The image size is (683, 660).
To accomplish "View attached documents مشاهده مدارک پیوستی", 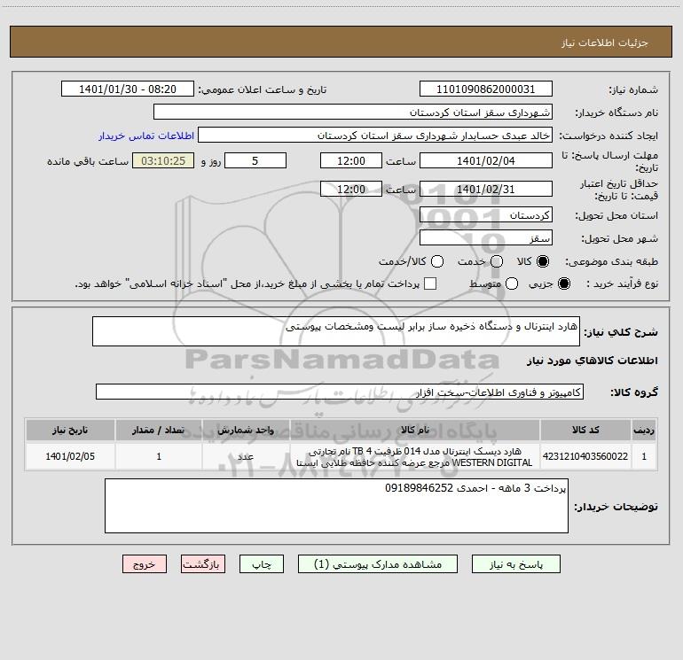I will (378, 564).
